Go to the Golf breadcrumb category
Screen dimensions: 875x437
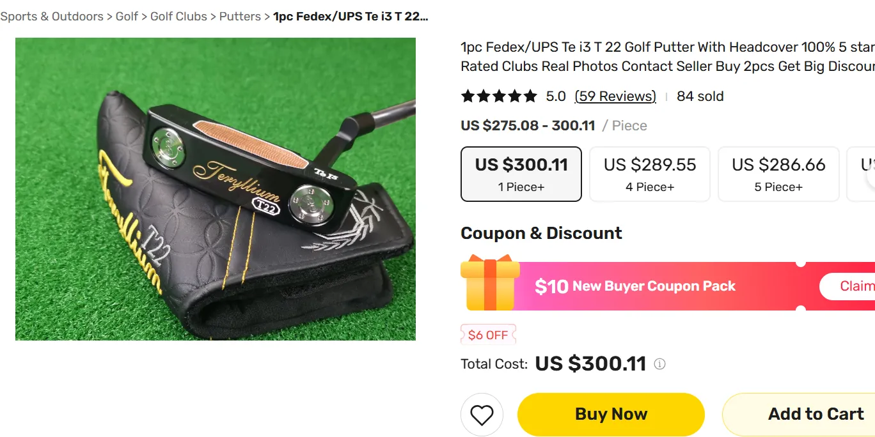click(x=127, y=17)
